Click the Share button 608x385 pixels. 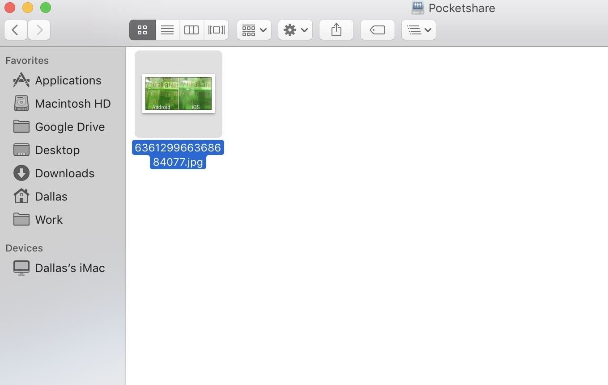click(336, 30)
